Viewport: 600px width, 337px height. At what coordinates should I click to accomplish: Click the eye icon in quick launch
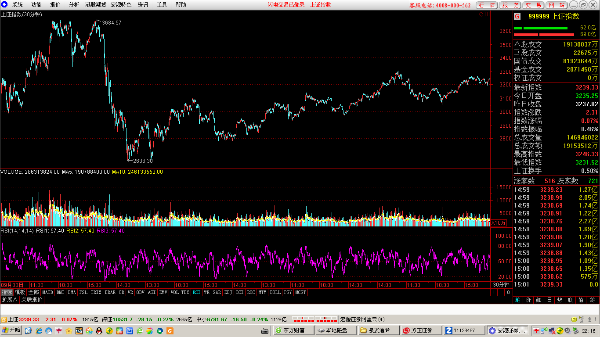pos(80,330)
